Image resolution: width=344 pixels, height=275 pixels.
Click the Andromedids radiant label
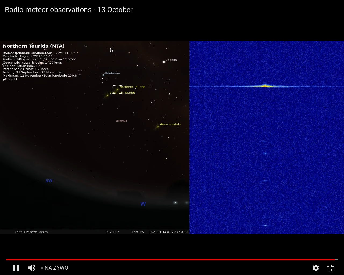(170, 124)
